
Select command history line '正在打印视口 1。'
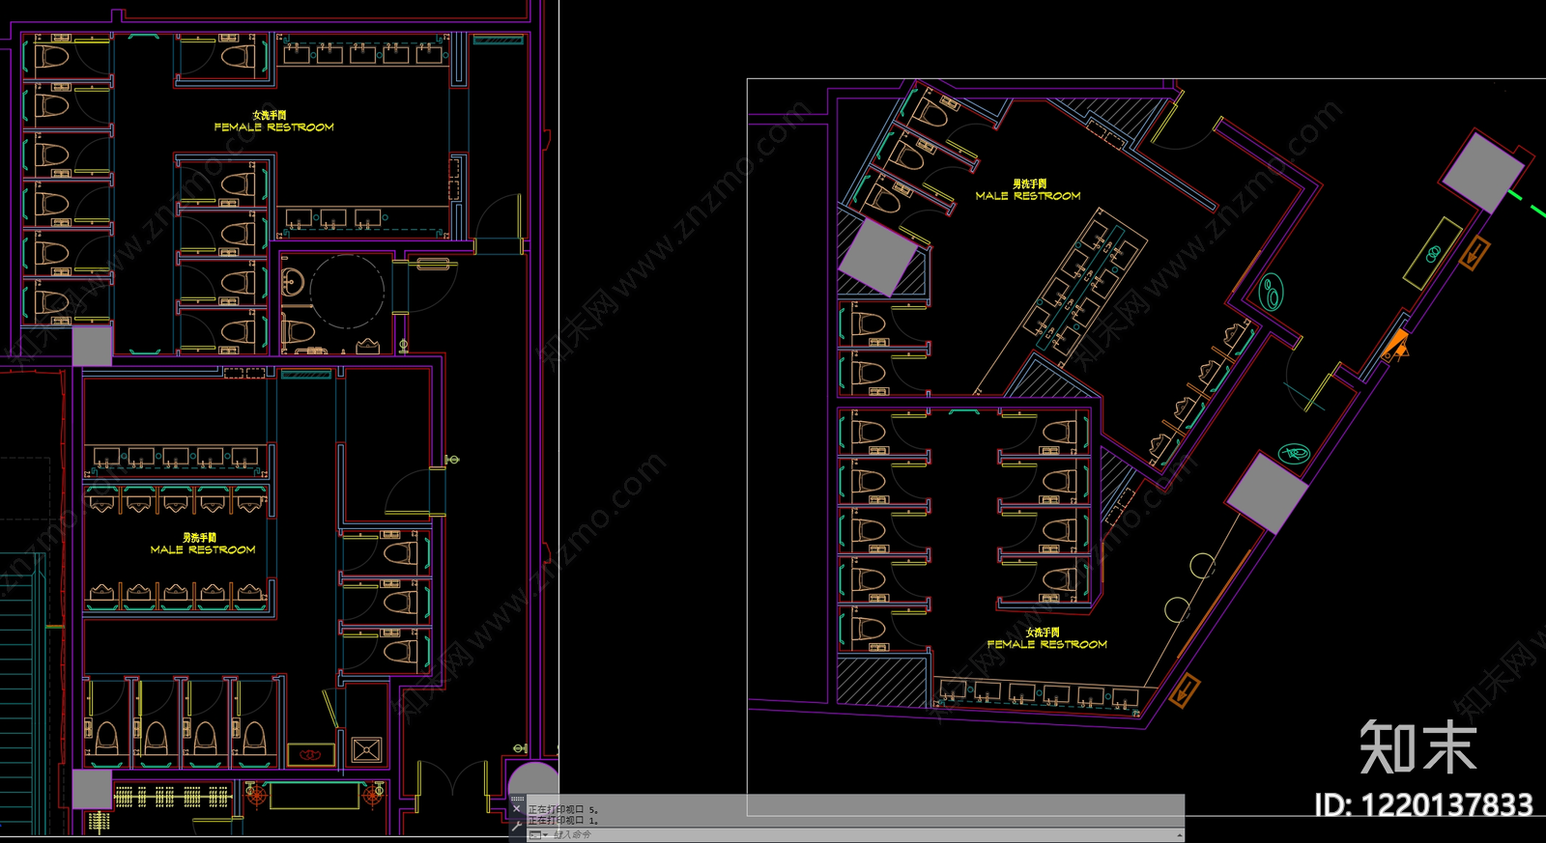click(x=563, y=820)
